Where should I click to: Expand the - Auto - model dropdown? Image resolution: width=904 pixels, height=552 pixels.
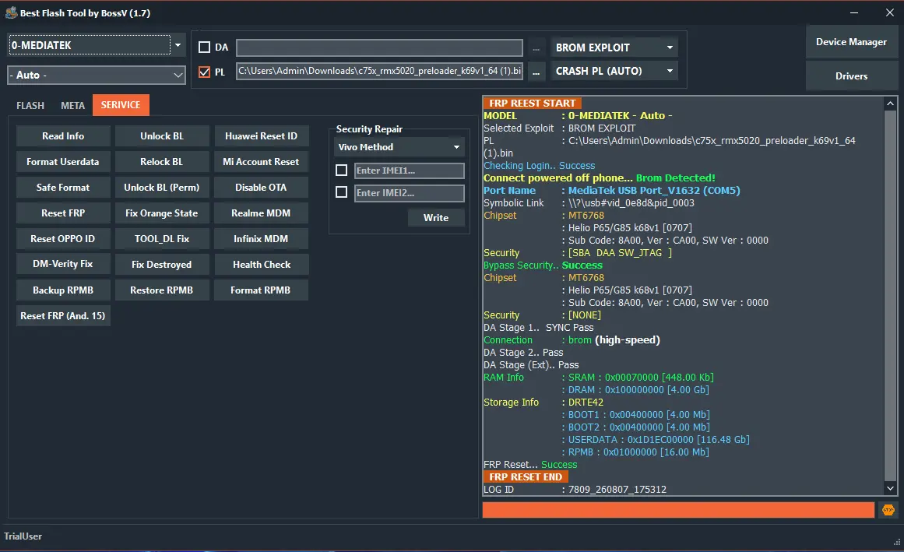[x=97, y=75]
